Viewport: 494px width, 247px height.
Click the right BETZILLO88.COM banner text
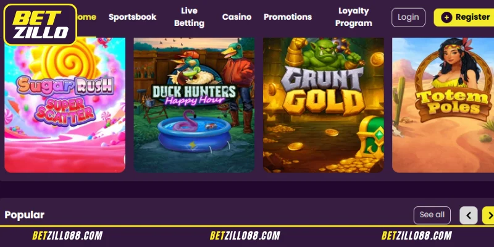coord(416,236)
